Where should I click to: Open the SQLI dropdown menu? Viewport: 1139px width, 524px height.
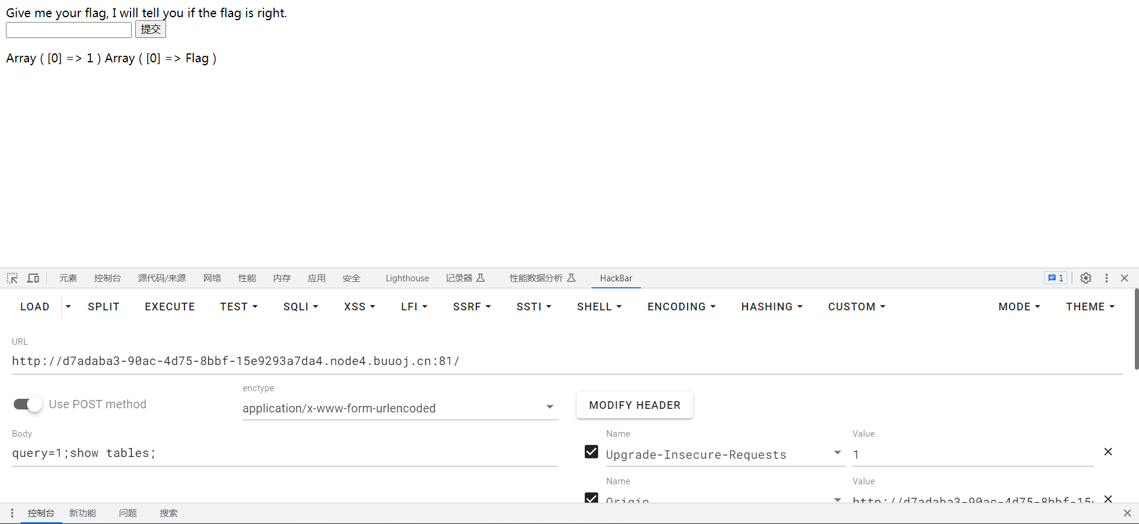coord(301,307)
